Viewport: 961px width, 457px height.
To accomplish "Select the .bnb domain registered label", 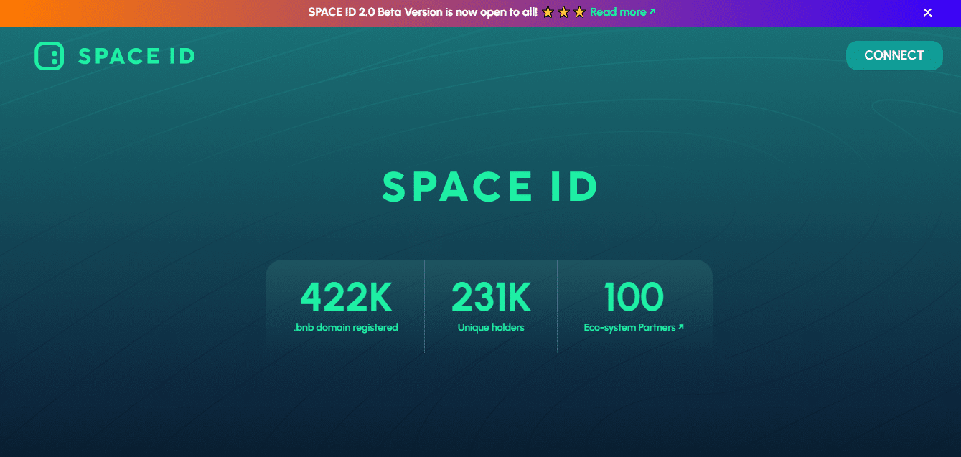I will [345, 327].
